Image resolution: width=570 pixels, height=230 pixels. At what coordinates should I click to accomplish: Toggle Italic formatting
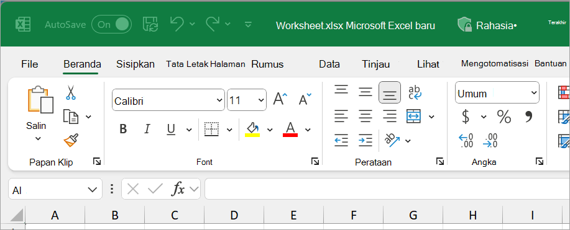[x=147, y=129]
